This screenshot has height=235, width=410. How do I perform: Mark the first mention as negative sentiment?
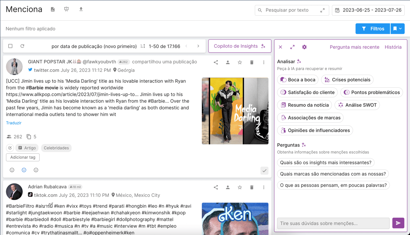[x=36, y=170]
